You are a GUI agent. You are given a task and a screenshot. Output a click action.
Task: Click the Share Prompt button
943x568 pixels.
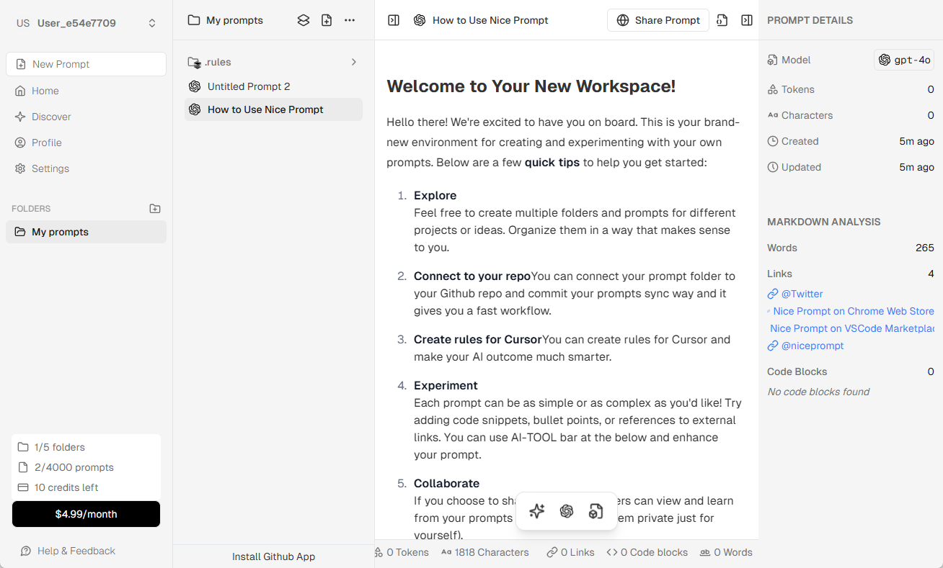(x=658, y=20)
